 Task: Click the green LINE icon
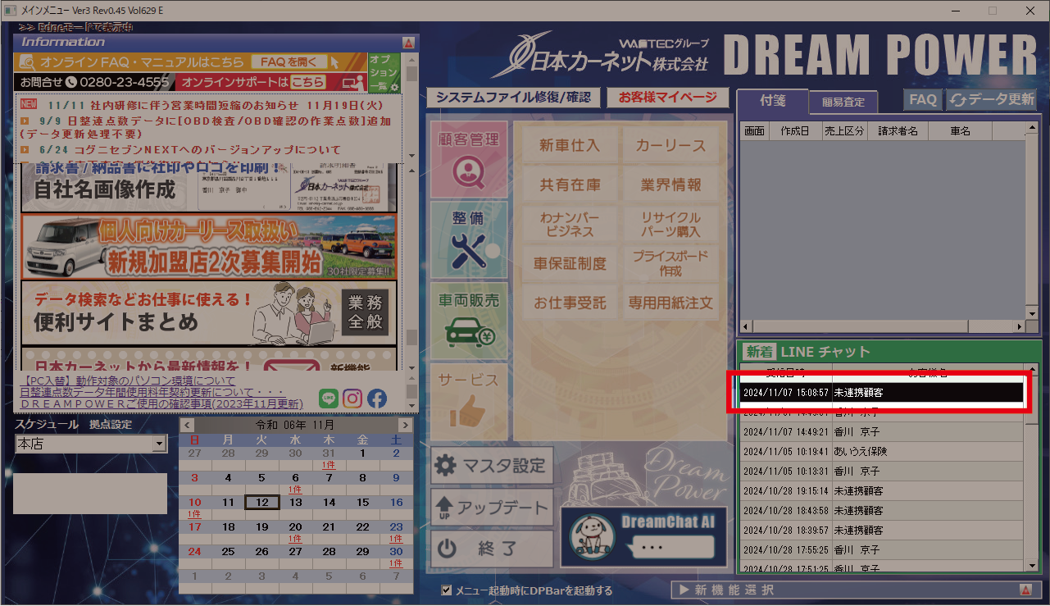tap(328, 399)
